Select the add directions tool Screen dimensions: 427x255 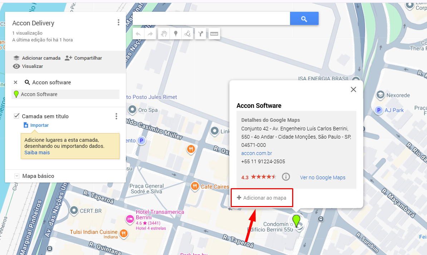tap(201, 34)
